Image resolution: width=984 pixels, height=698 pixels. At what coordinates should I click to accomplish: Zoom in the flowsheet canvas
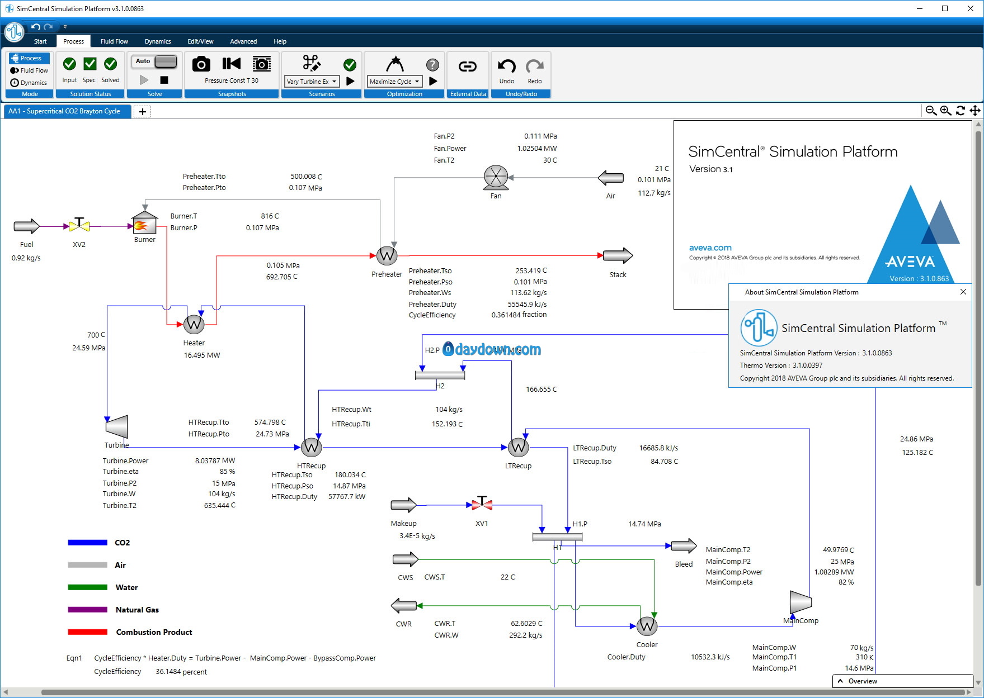pos(945,111)
